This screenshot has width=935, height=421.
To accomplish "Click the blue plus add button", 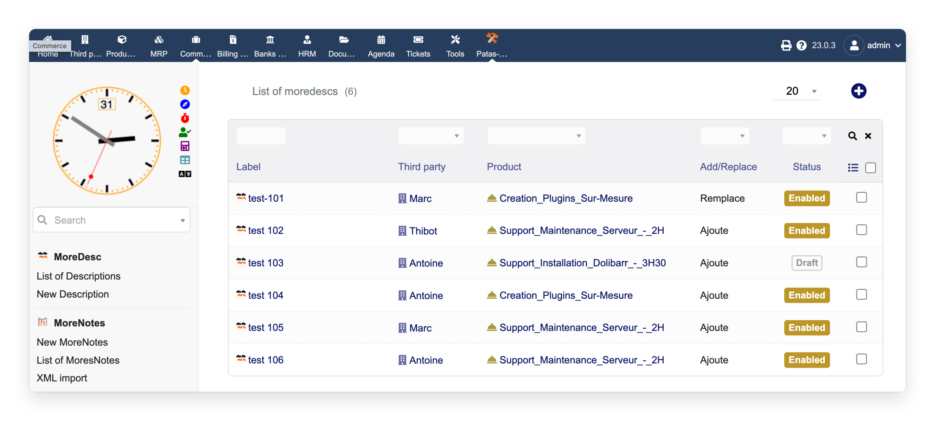I will (x=858, y=91).
